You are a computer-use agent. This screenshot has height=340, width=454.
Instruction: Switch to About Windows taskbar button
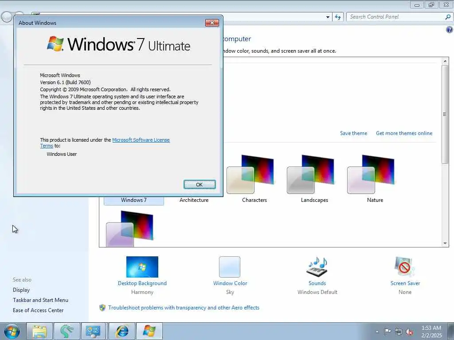149,331
